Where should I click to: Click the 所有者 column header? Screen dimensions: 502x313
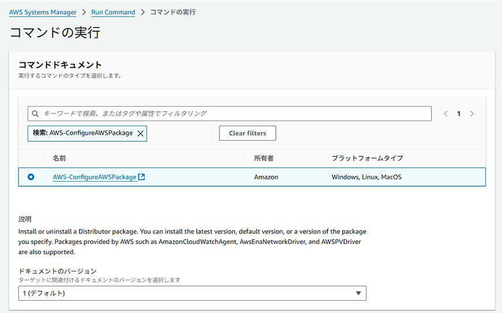(x=264, y=158)
